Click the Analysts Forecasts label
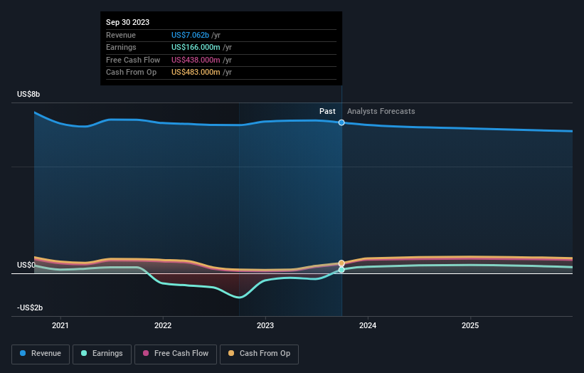 coord(381,111)
